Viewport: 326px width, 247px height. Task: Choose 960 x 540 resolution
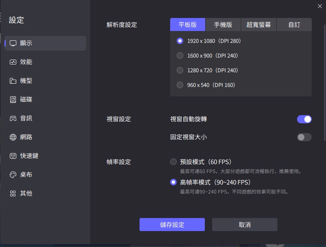[x=180, y=85]
